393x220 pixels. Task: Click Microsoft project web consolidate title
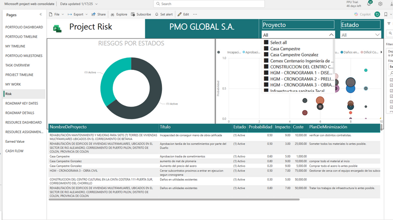(29, 4)
